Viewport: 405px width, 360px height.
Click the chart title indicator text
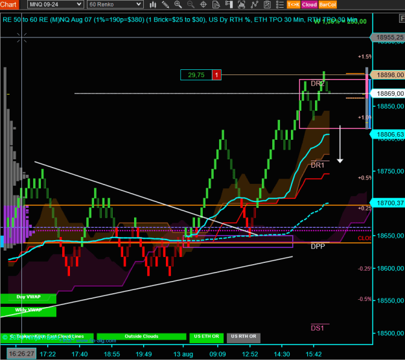pos(179,19)
